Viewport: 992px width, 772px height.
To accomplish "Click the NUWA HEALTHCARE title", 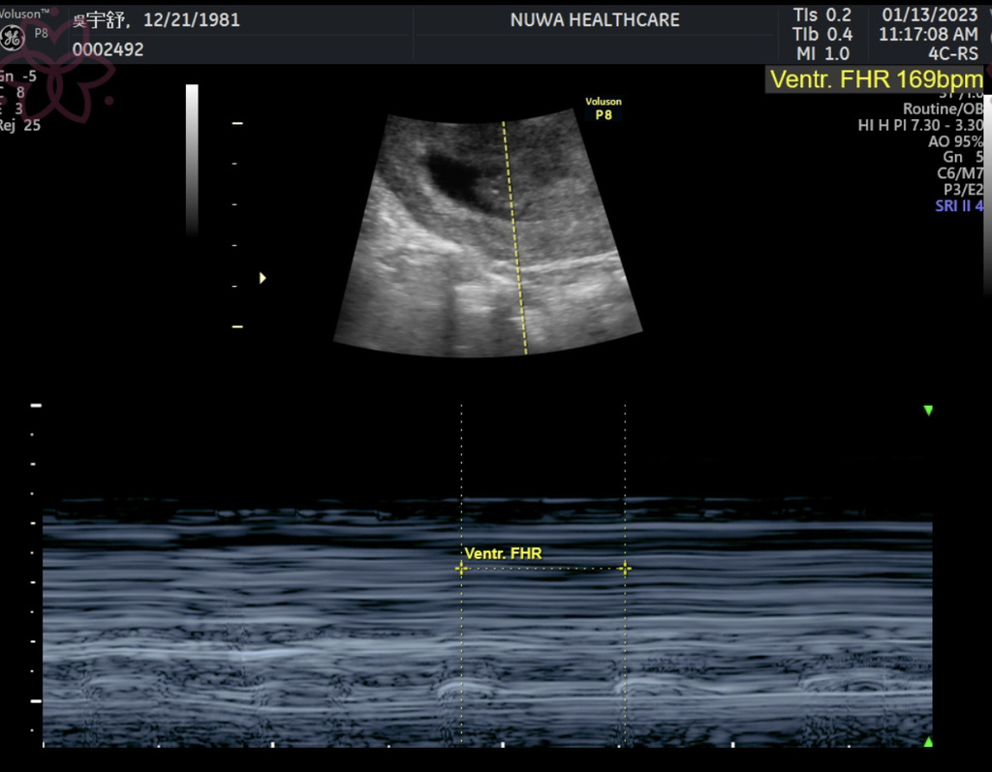I will [595, 20].
